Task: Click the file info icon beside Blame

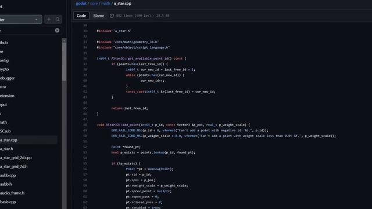Action: 112,16
